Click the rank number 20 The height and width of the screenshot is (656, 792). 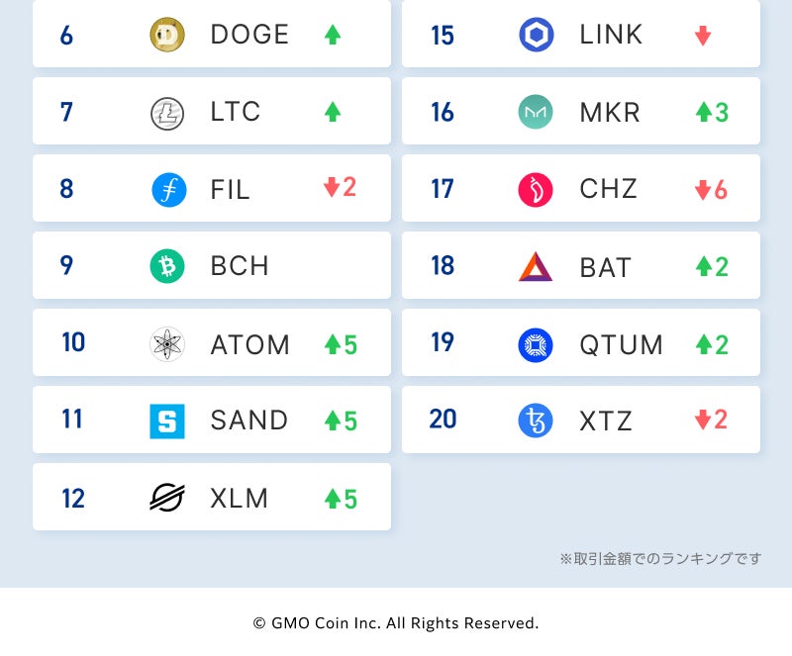point(443,420)
